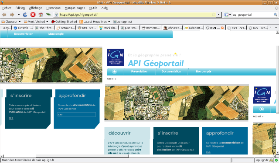The width and height of the screenshot is (279, 163).
Task: Open the Outils menu
Action: pyautogui.click(x=93, y=8)
